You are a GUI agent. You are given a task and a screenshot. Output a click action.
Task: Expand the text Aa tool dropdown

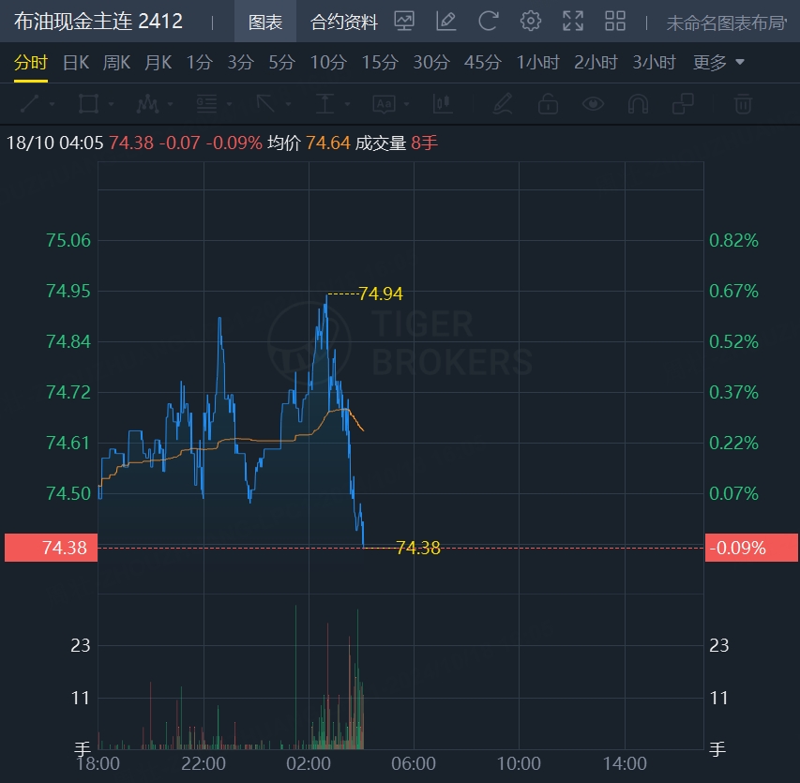pos(407,105)
